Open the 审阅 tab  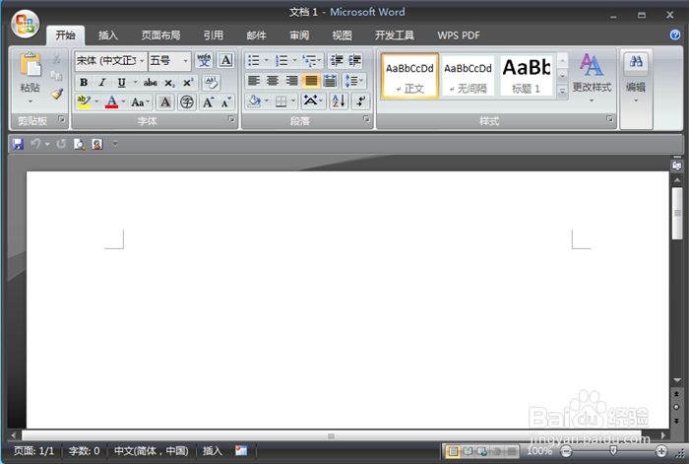(x=299, y=35)
